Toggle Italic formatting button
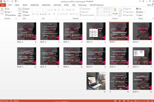This screenshot has height=102, width=154. click(35, 14)
